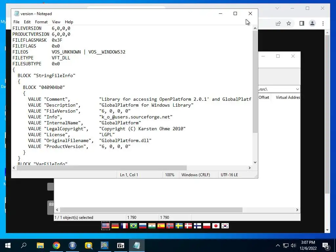Click Notepad vertical scrollbar up arrow
The width and height of the screenshot is (336, 252).
pyautogui.click(x=255, y=28)
